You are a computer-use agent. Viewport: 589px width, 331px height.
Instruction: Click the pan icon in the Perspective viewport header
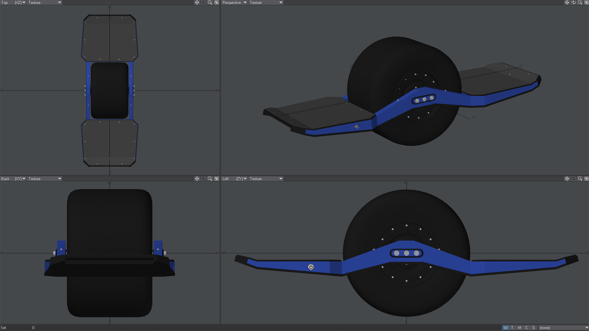pos(567,2)
